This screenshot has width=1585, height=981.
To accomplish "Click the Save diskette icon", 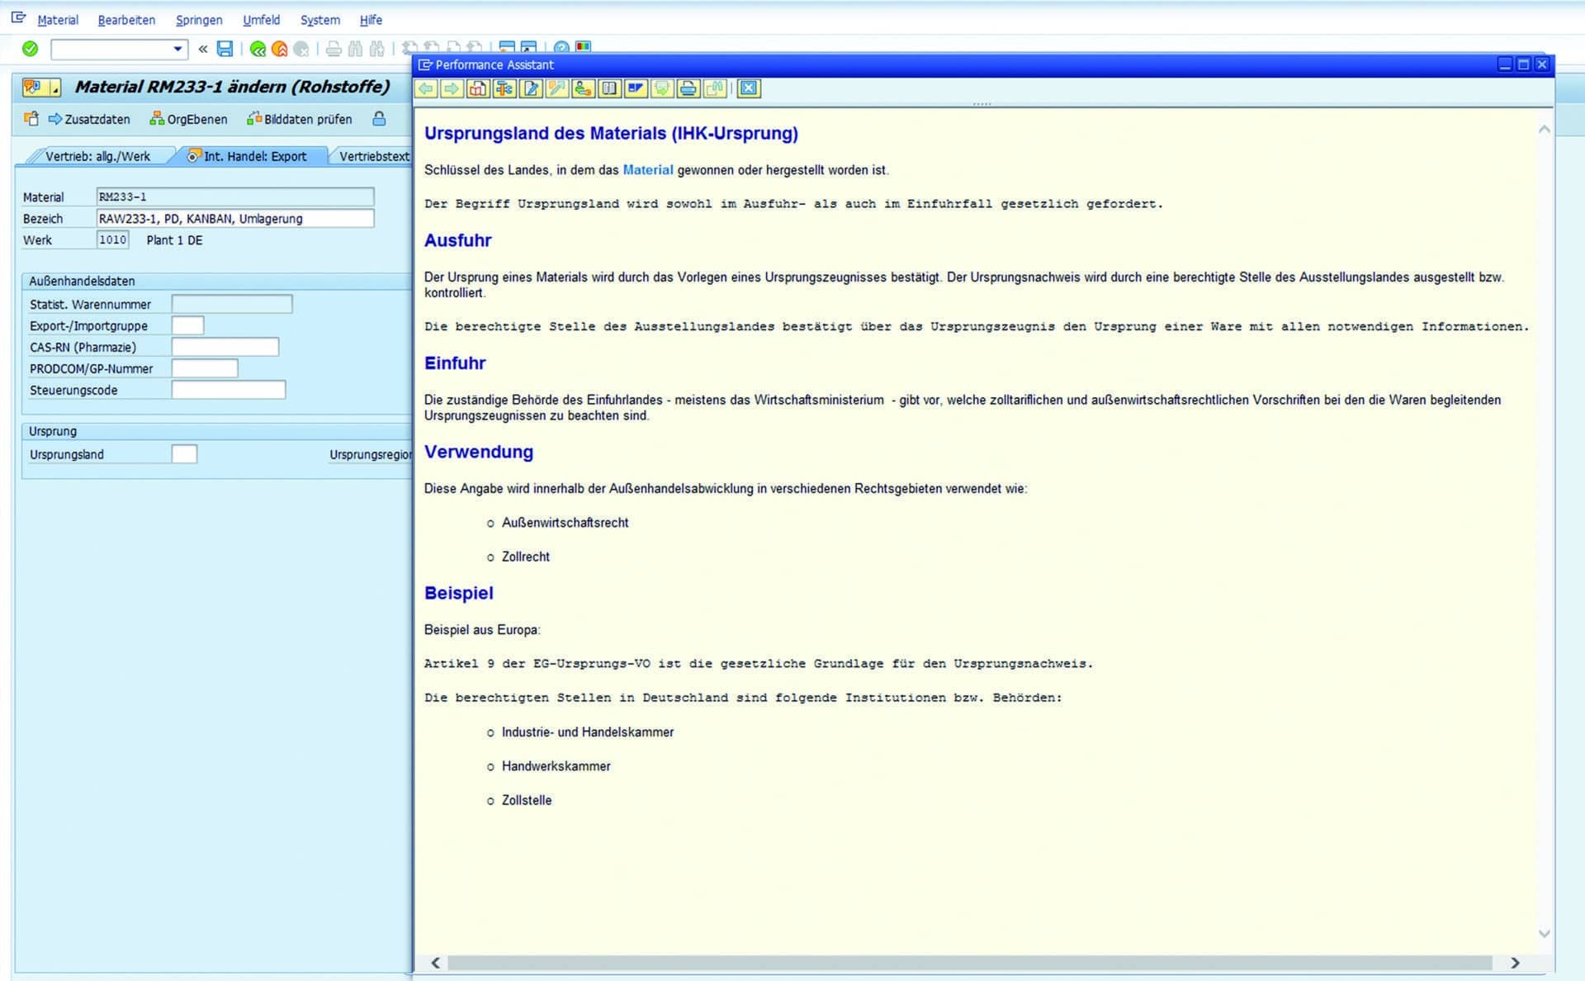I will tap(225, 49).
